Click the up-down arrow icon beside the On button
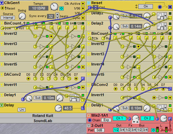The width and height of the screenshot is (173, 134). [136, 6]
